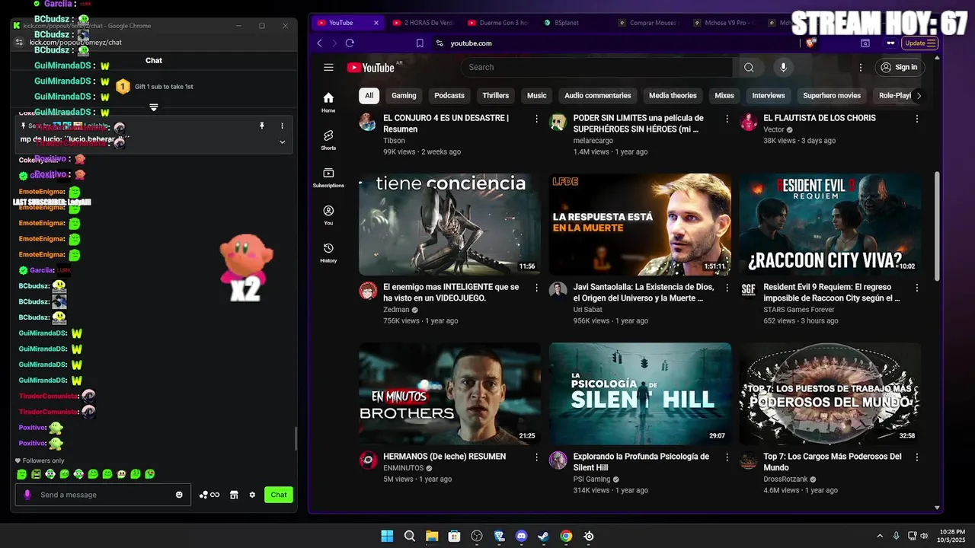Screen dimensions: 975x548
Task: Open emoji picker in Kick chat input
Action: coord(179,495)
